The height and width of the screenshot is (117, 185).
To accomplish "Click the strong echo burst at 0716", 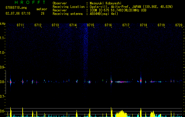I will pos(111,81).
